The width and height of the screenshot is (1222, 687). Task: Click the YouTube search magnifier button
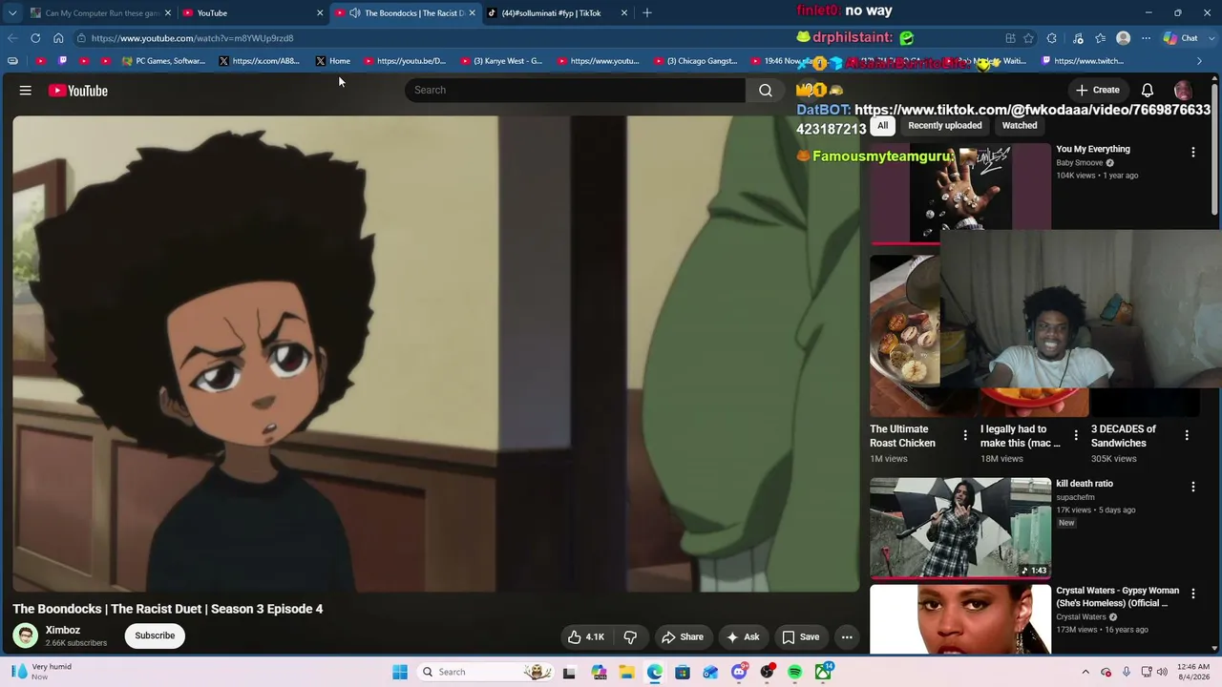pyautogui.click(x=766, y=90)
